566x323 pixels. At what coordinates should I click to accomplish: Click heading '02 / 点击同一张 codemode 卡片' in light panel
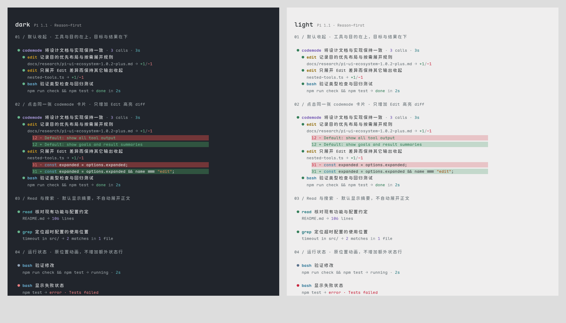pyautogui.click(x=359, y=104)
